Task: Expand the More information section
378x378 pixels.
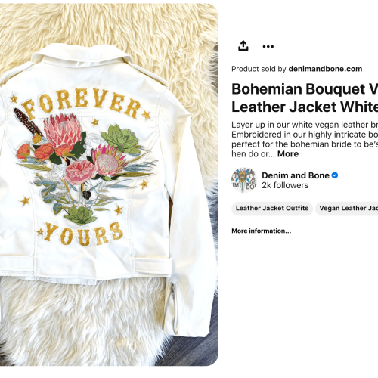Action: point(262,231)
